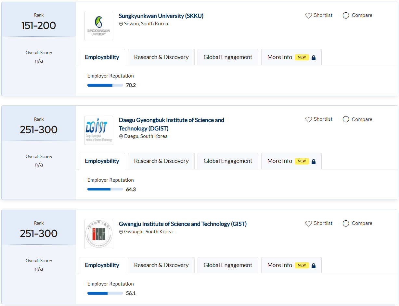Open Research & Discovery tab for SKKU
The image size is (399, 306).
point(161,57)
